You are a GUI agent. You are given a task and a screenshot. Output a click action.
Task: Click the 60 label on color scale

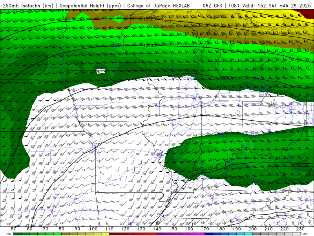click(29, 229)
